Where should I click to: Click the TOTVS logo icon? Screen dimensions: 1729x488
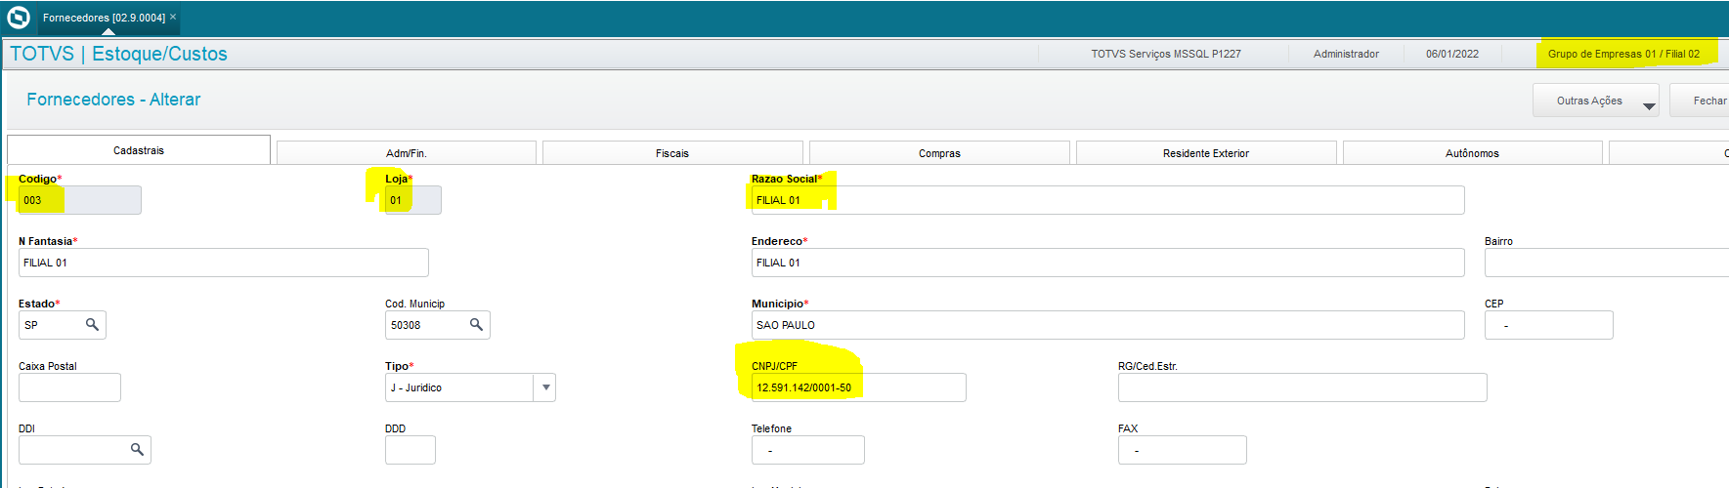19,18
